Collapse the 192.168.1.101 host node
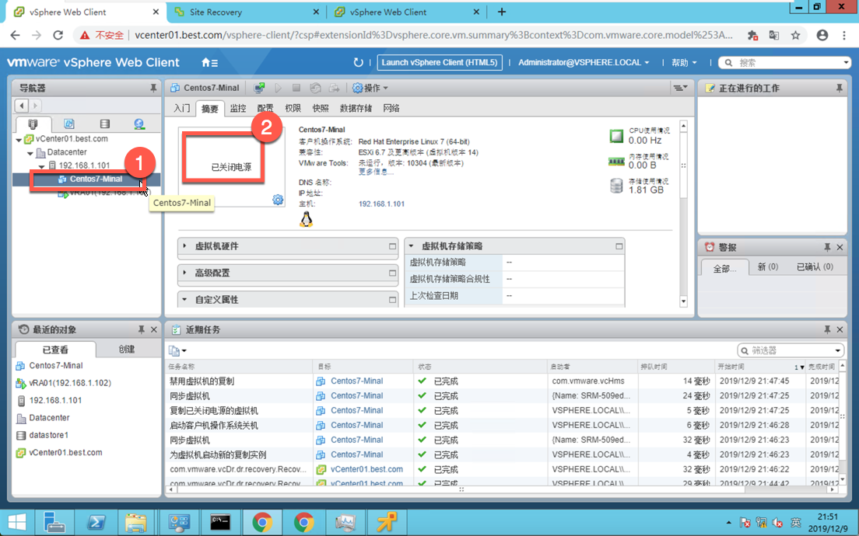 click(42, 166)
